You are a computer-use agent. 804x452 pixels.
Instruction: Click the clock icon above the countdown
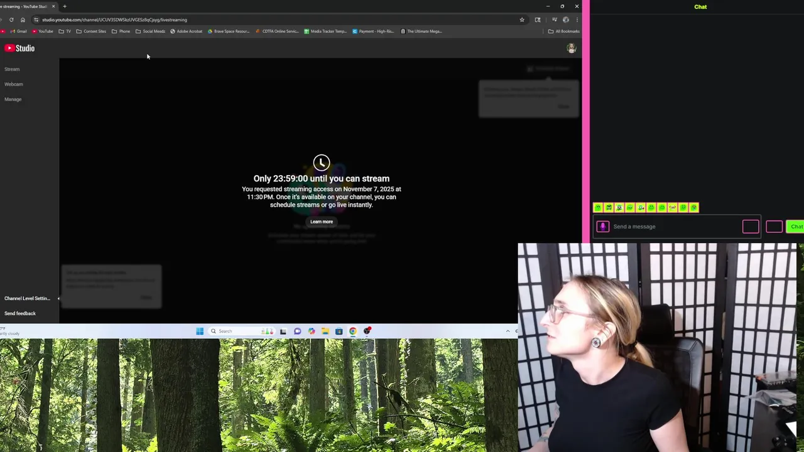click(x=321, y=163)
